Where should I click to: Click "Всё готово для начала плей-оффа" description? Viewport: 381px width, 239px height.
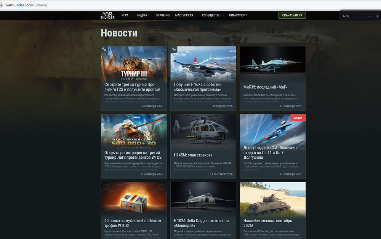[x=132, y=98]
